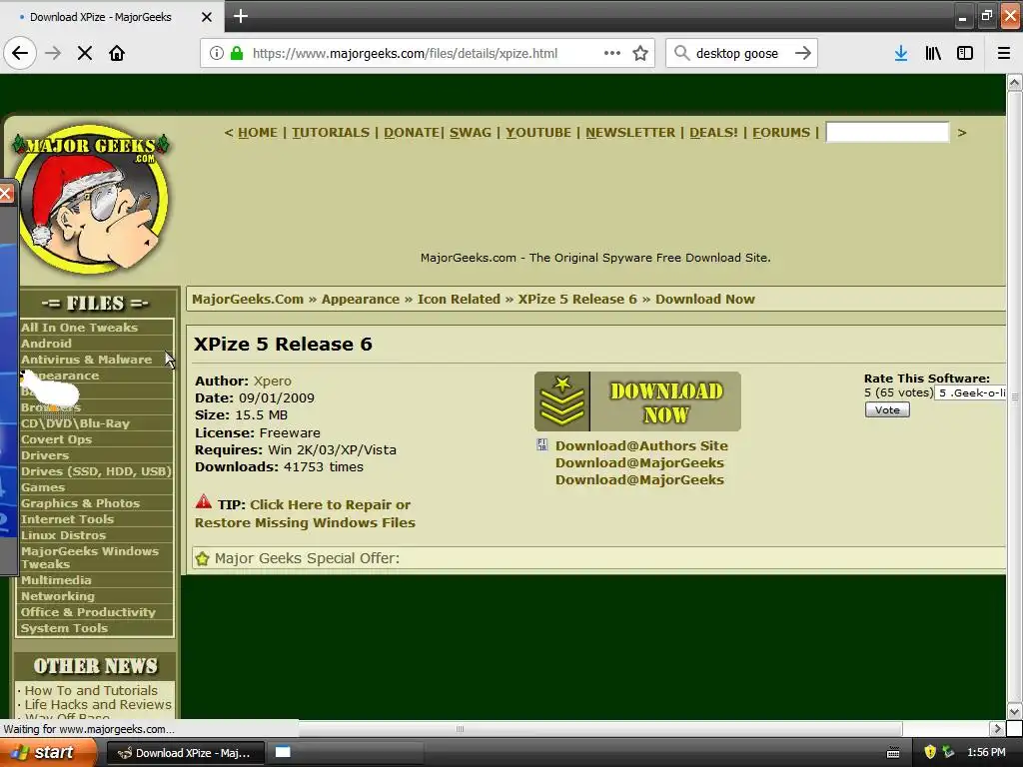Submit search with the arrow button
The width and height of the screenshot is (1023, 767).
click(803, 53)
